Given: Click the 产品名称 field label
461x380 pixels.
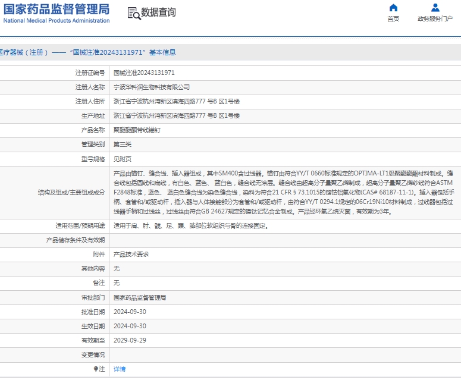Looking at the screenshot, I should click(x=93, y=130).
